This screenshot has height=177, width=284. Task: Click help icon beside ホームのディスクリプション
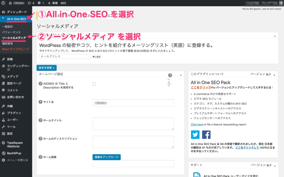point(40,139)
